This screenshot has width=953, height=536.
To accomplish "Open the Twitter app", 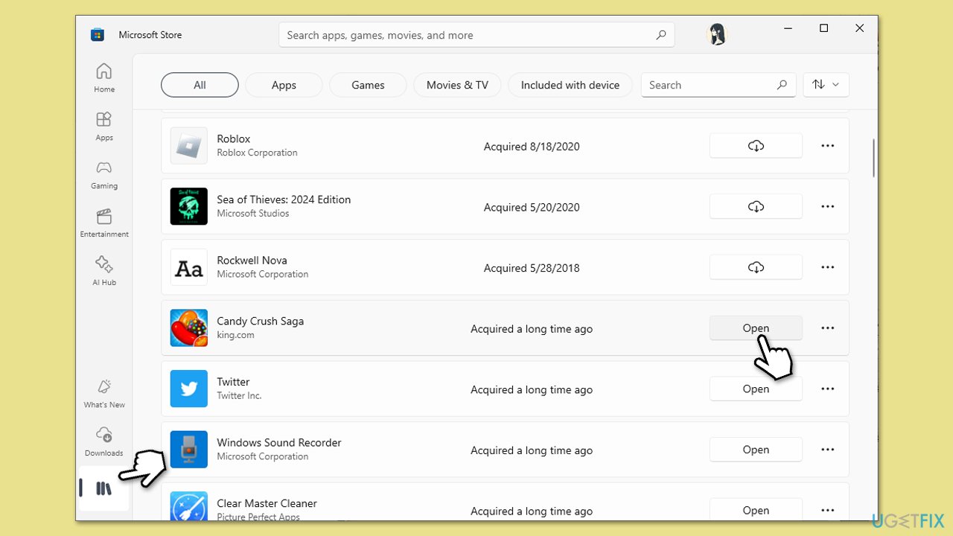I will (x=756, y=389).
